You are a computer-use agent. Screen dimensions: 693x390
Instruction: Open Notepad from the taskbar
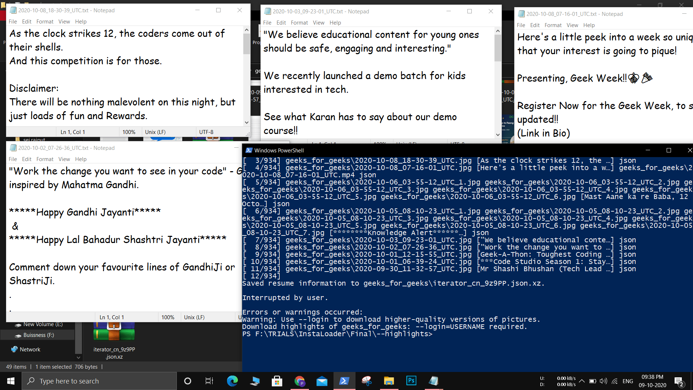[x=433, y=381]
